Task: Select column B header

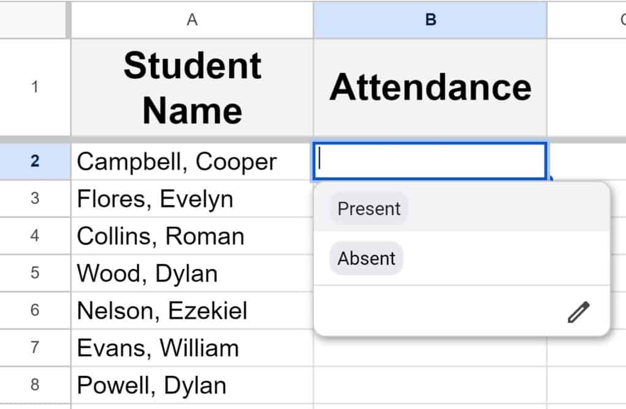Action: [x=430, y=20]
